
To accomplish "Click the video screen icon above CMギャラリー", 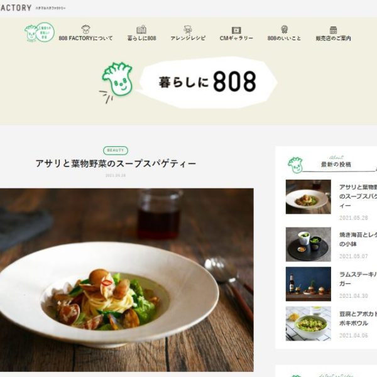I will [236, 30].
